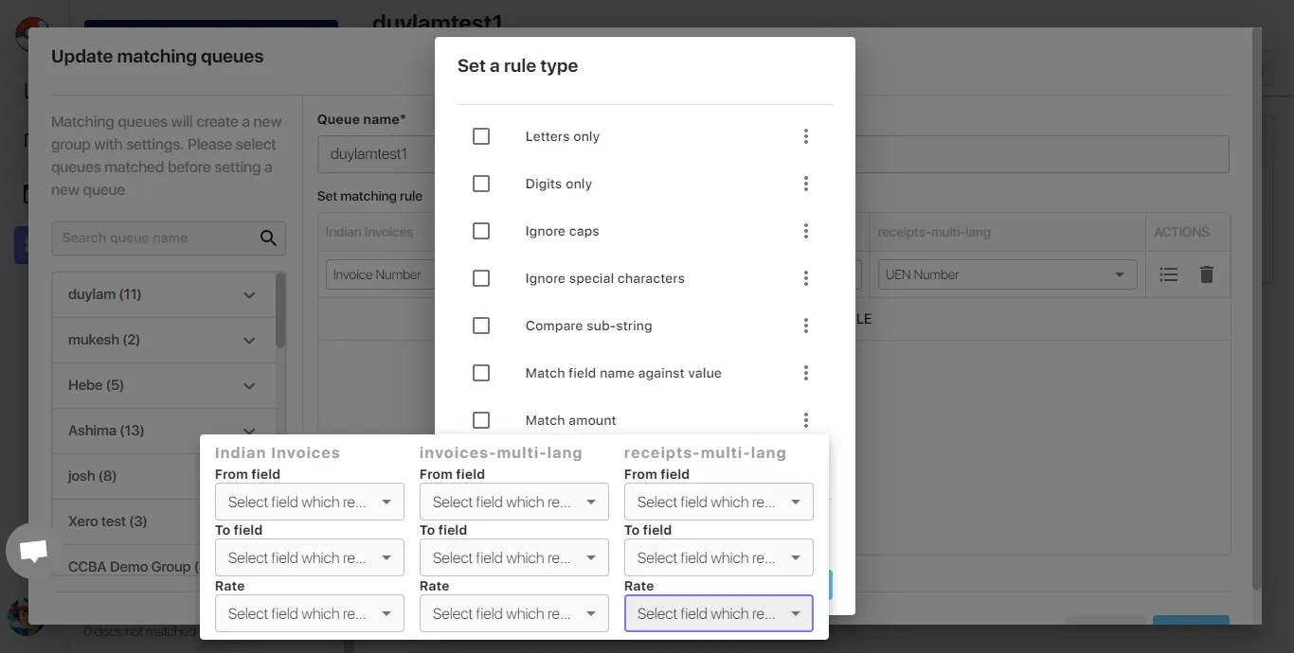
Task: Click the Invoice Number field selector
Action: (x=381, y=274)
